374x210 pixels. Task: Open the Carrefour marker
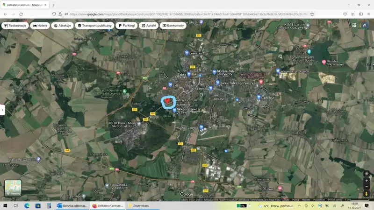[259, 97]
